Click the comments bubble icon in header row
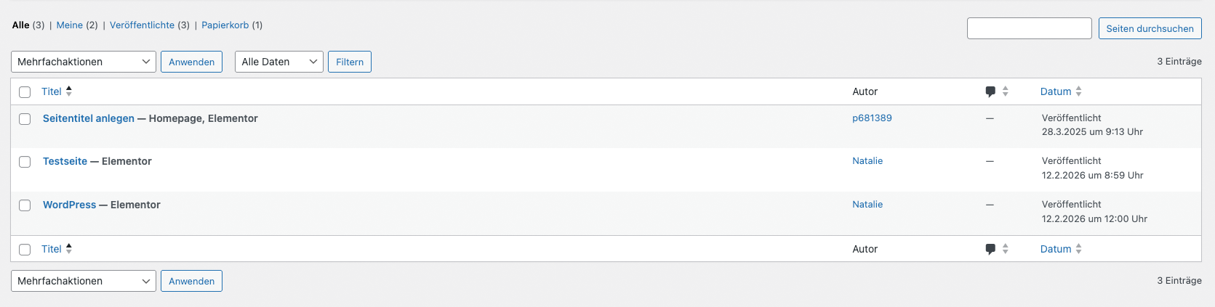The height and width of the screenshot is (307, 1215). (990, 91)
